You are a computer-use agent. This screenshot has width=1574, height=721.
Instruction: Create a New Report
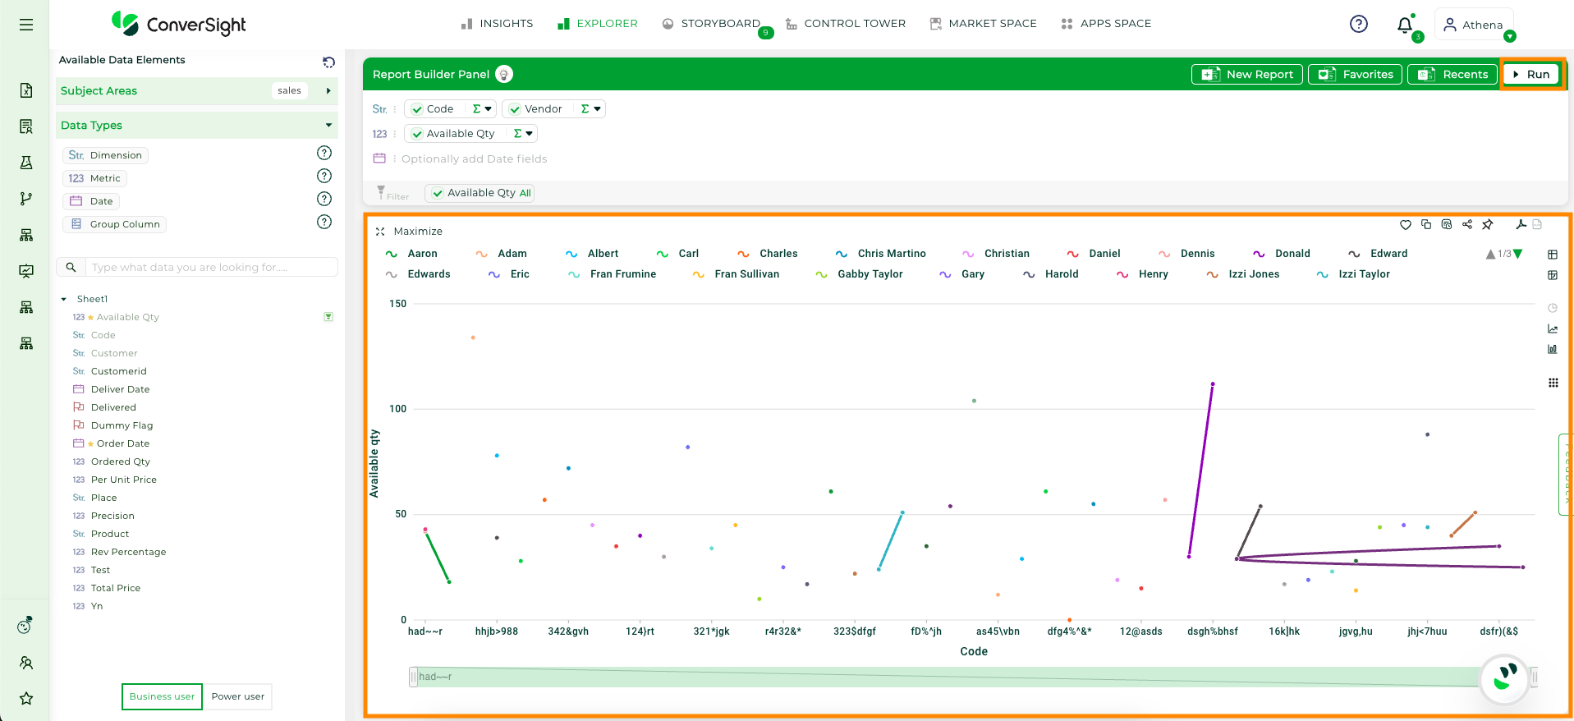1247,74
